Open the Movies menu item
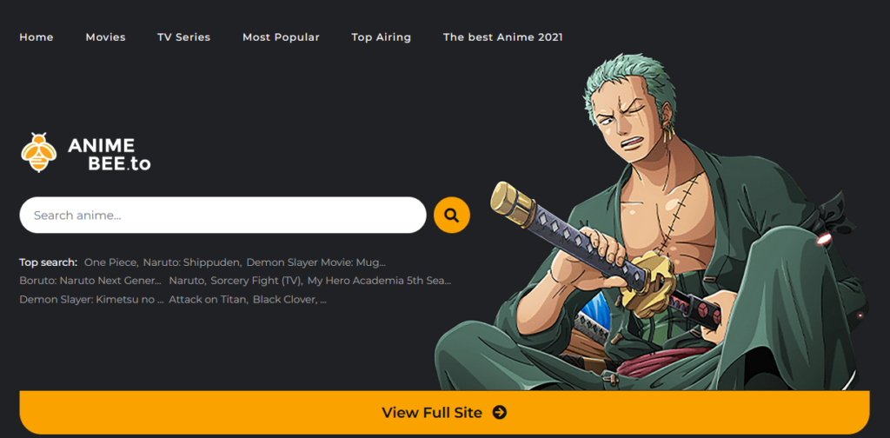Screen dimensions: 890x438 (105, 37)
